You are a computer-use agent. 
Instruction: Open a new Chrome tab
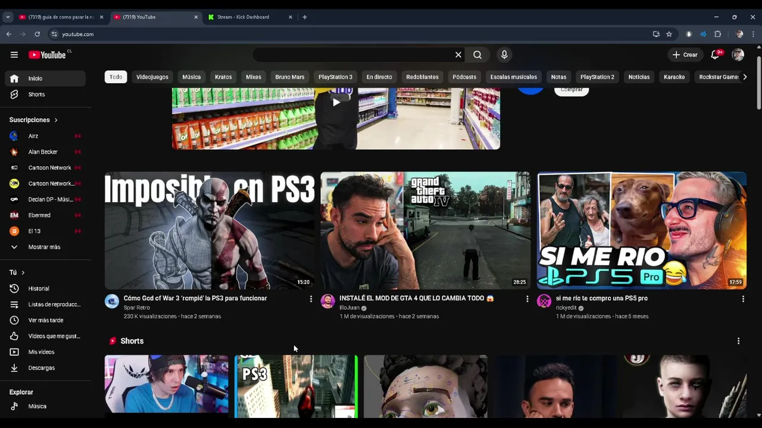point(305,17)
